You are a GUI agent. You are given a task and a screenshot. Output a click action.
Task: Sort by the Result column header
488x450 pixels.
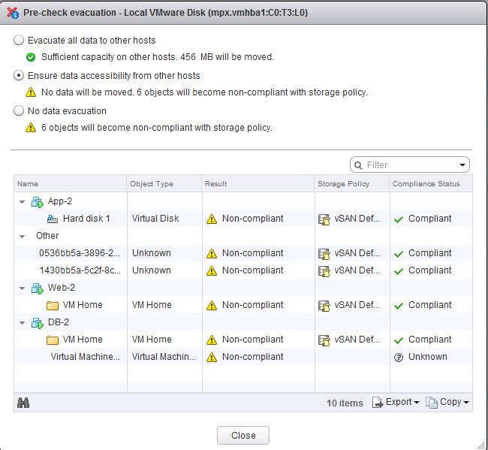pyautogui.click(x=258, y=184)
